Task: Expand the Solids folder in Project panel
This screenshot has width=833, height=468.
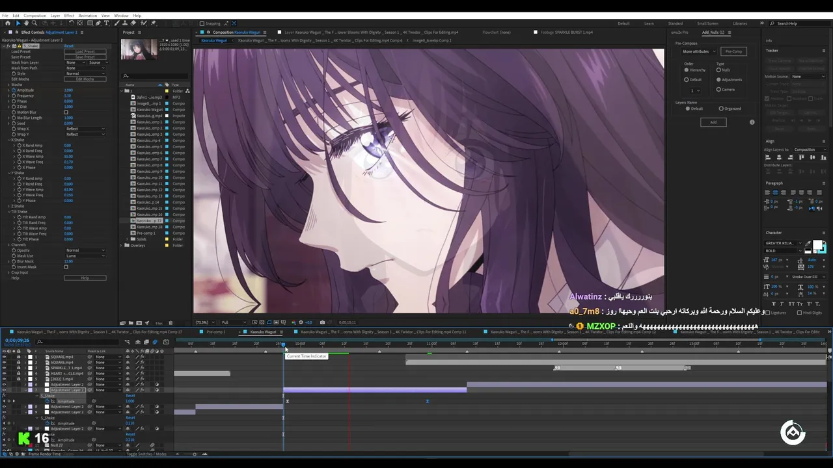Action: 126,239
